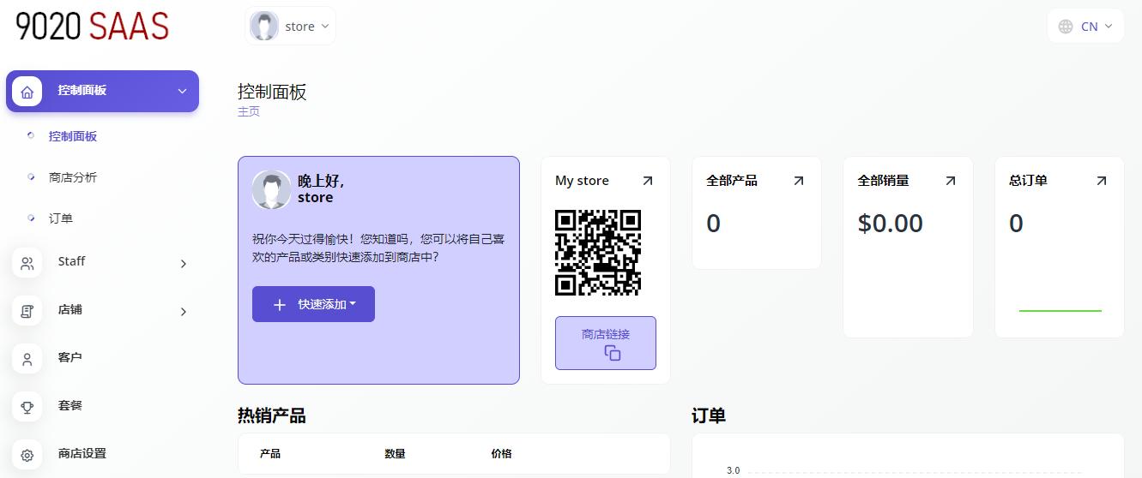Click the 产品 column header
This screenshot has width=1142, height=478.
point(270,454)
